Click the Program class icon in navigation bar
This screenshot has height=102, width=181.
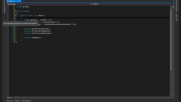click(x=8, y=4)
